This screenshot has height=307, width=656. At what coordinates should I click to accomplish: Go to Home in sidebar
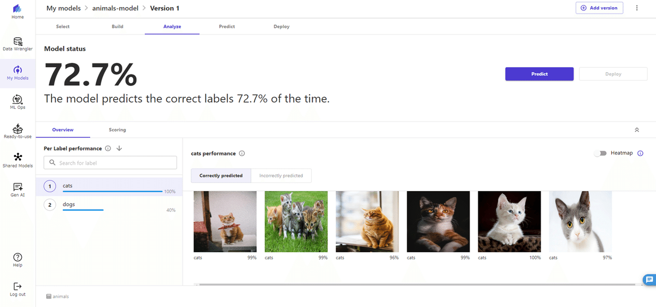coord(17,12)
